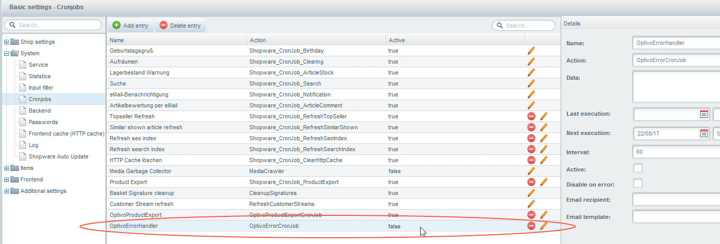Expand the Shop settings tree node
Screen dimensions: 720x244
[x=7, y=42]
